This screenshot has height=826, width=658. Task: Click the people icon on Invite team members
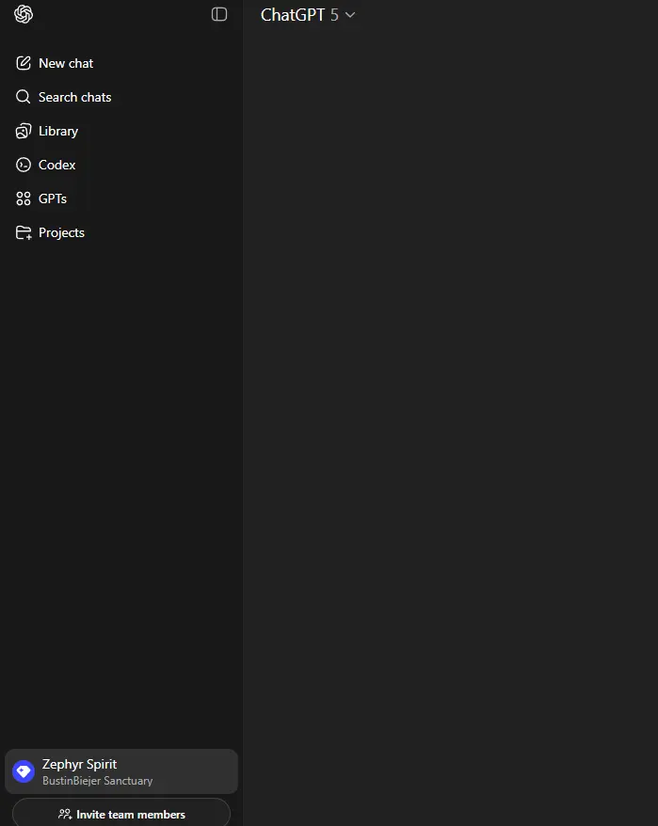[x=65, y=815]
